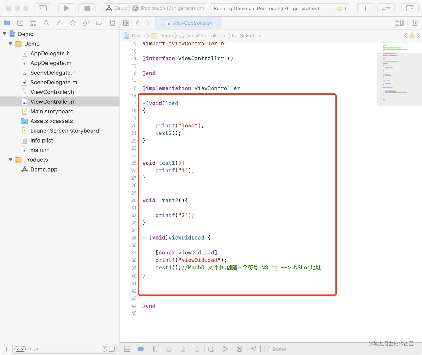
Task: Click the Library plus button
Action: pos(365,8)
